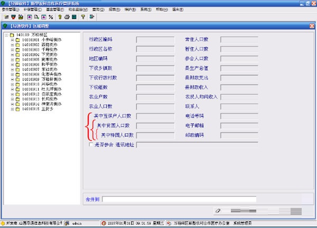Image resolution: width=317 pixels, height=228 pixels.
Task: Open the 系统 menu
Action: tap(146, 9)
